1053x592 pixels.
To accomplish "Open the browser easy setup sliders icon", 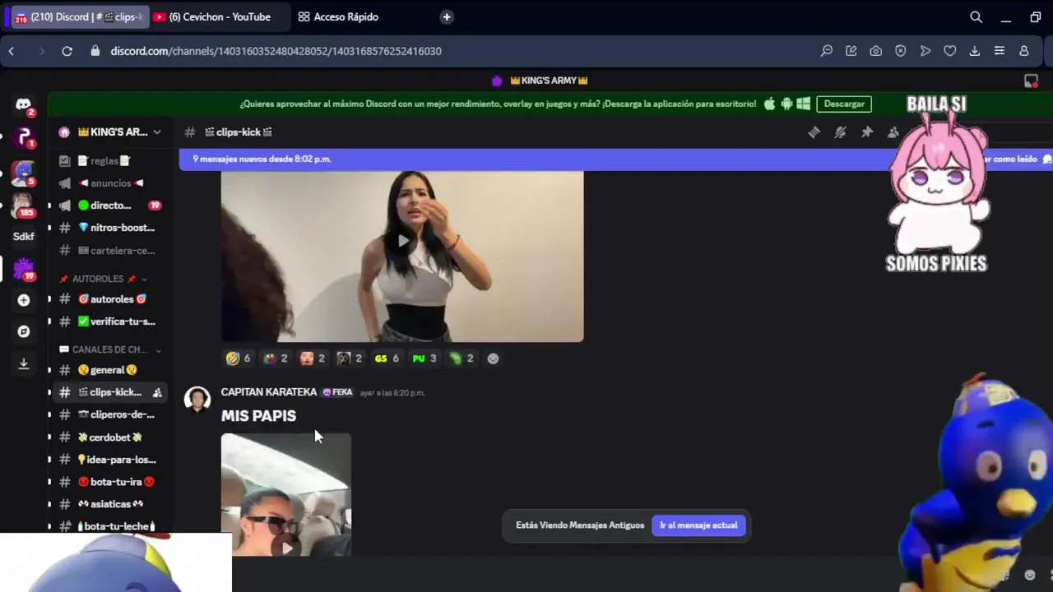I will pyautogui.click(x=1000, y=51).
